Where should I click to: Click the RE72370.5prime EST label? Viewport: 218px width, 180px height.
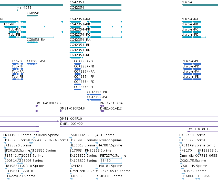[113, 156]
